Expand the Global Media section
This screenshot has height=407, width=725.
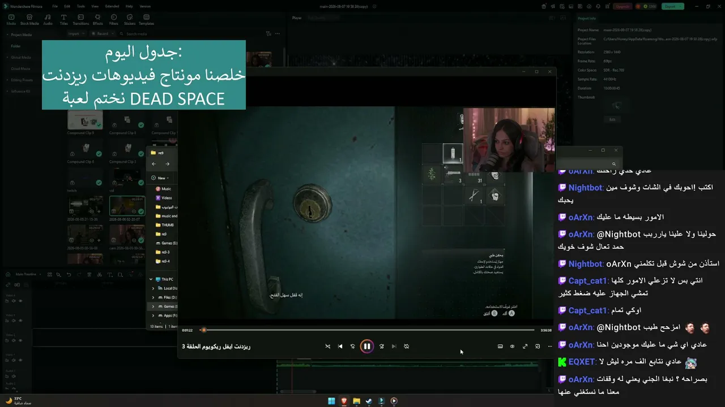[7, 57]
